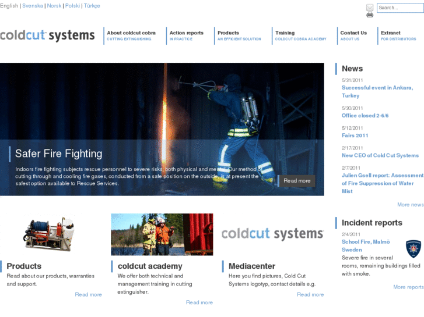Click the envelope email icon
424x317 pixels.
tap(370, 8)
